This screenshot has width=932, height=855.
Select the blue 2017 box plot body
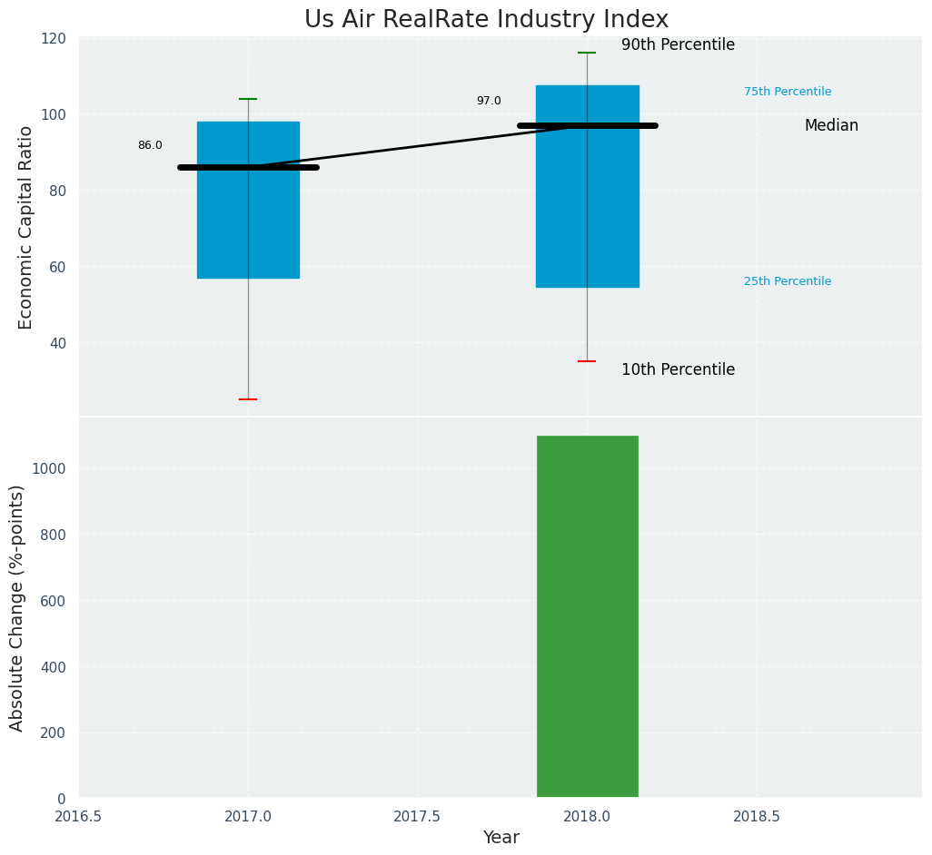(x=223, y=218)
